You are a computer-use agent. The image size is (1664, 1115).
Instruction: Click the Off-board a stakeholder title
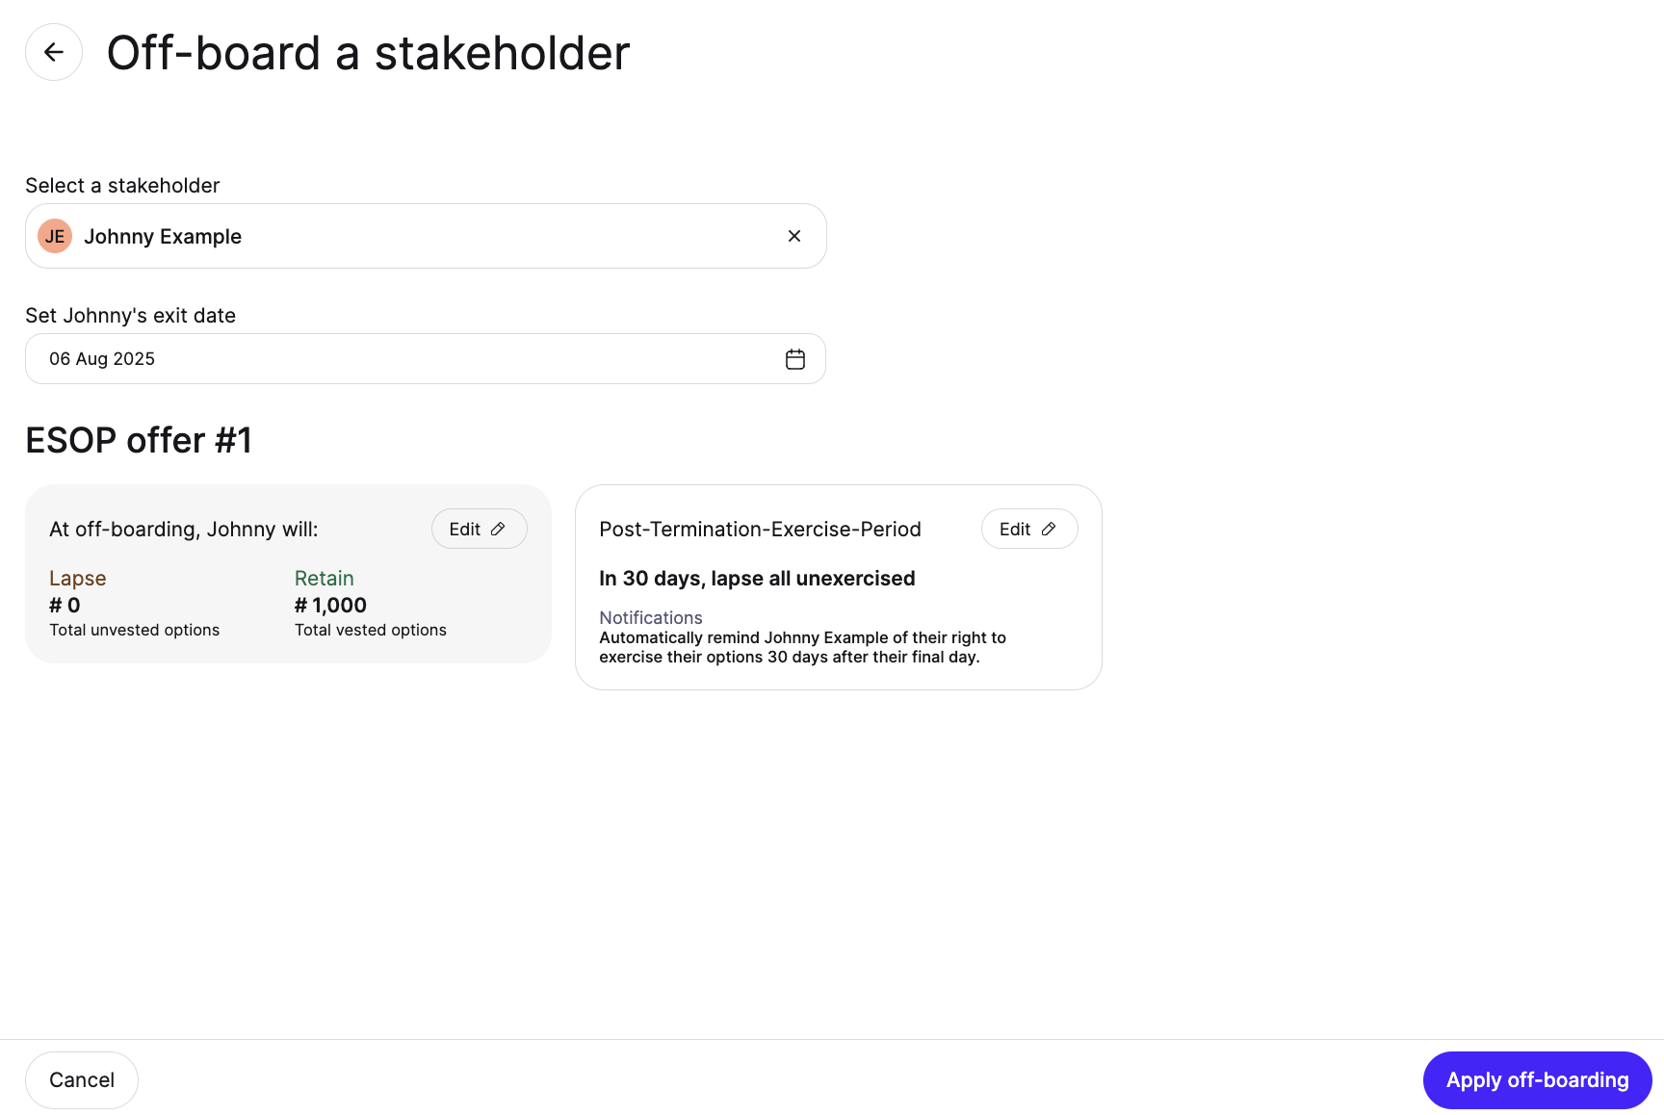(x=368, y=52)
